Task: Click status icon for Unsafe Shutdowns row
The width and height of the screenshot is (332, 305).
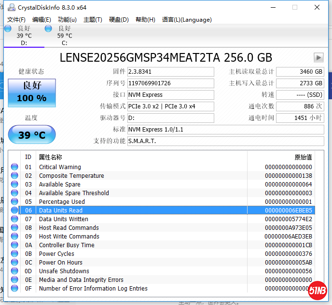Action: [x=14, y=271]
